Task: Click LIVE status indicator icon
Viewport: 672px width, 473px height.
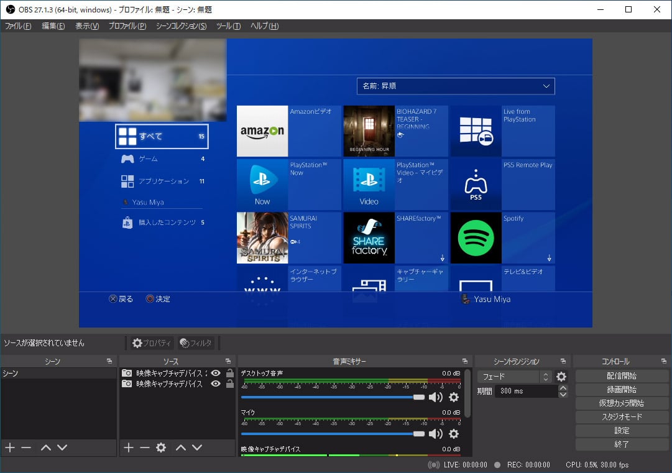Action: (434, 465)
